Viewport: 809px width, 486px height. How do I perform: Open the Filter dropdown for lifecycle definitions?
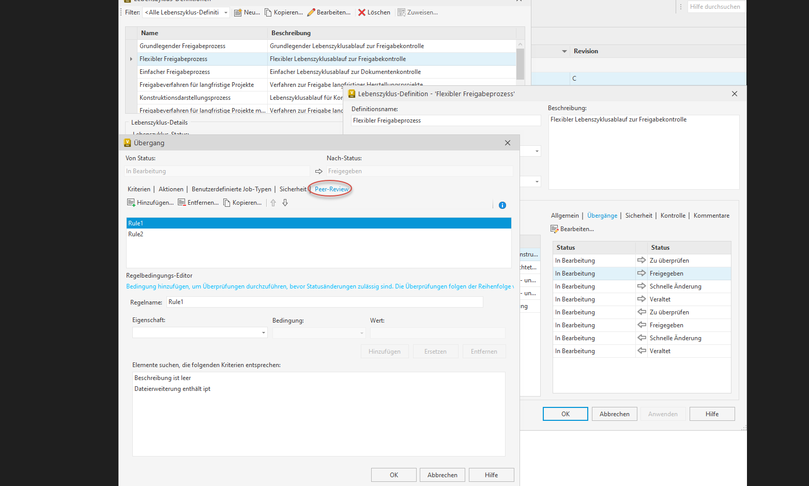click(226, 12)
